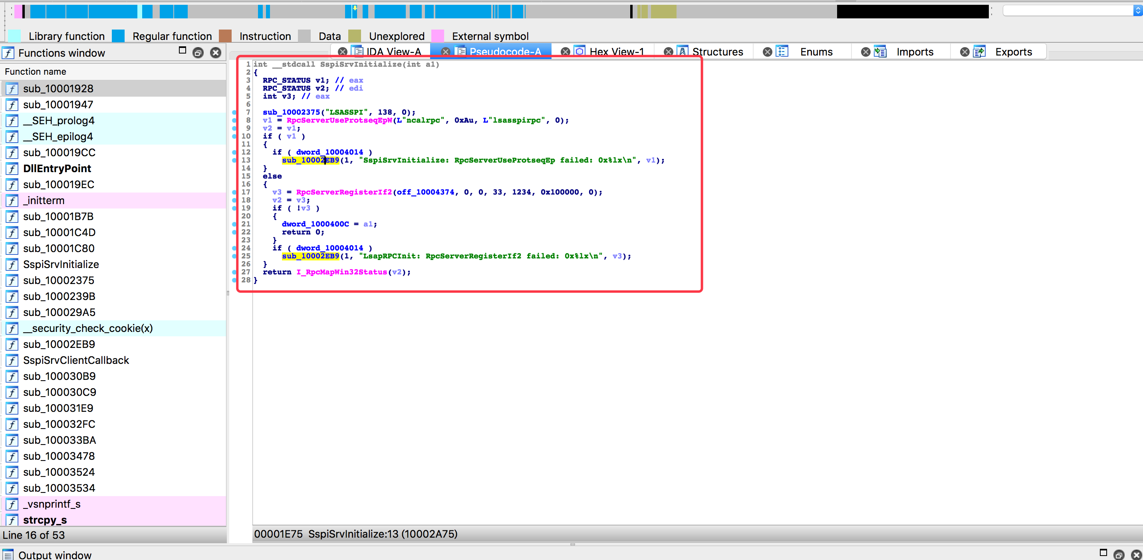Click the Imports tab icon

(880, 52)
